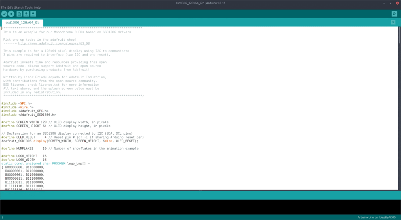
Task: Upload the sketch with the arrow button
Action: click(x=11, y=14)
